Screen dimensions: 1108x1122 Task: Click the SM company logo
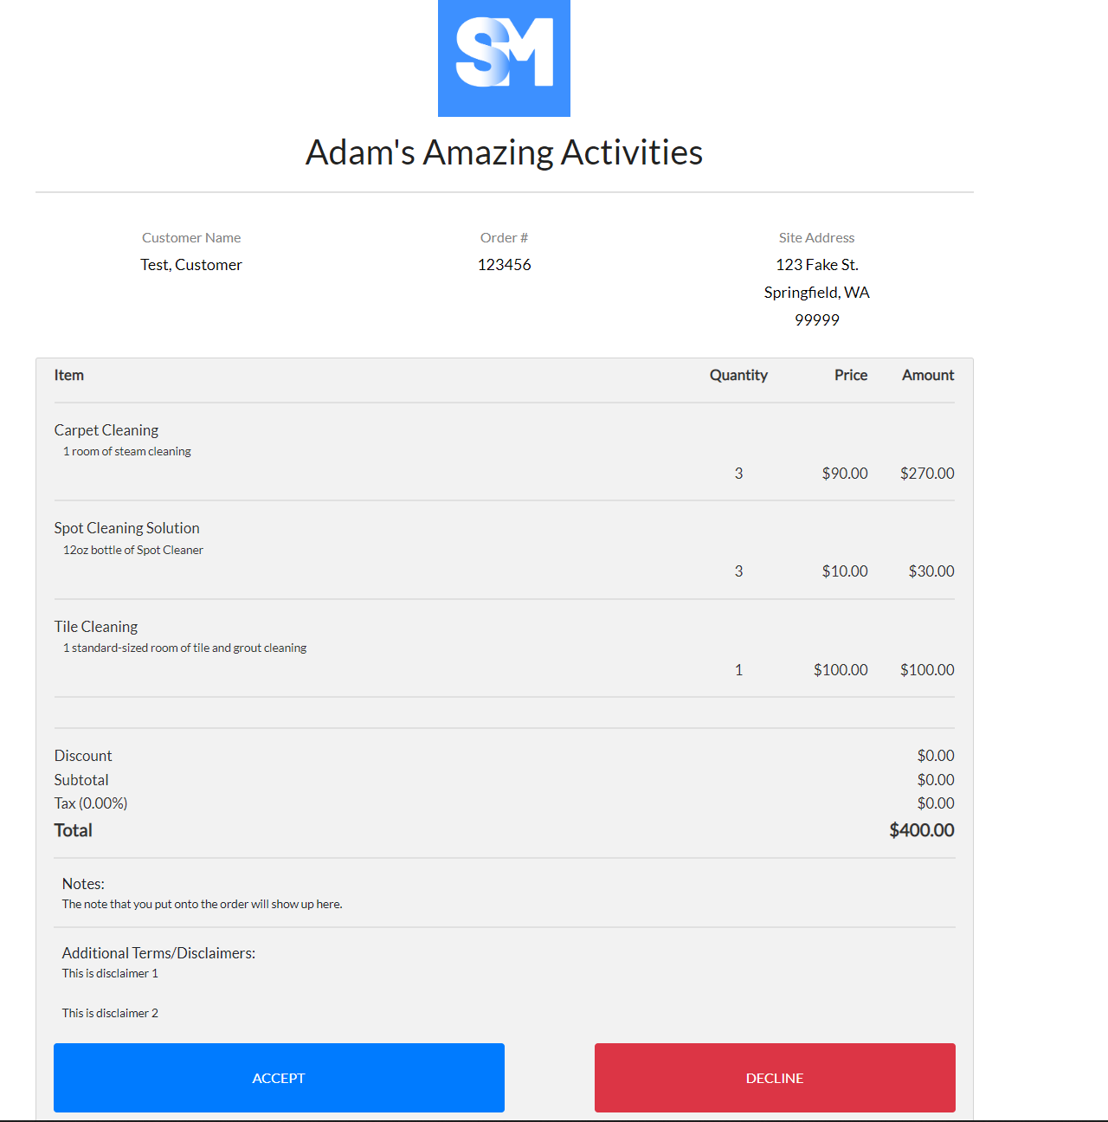pos(504,58)
